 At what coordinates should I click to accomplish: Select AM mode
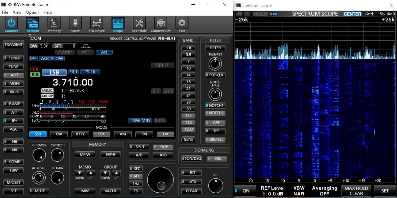click(123, 134)
